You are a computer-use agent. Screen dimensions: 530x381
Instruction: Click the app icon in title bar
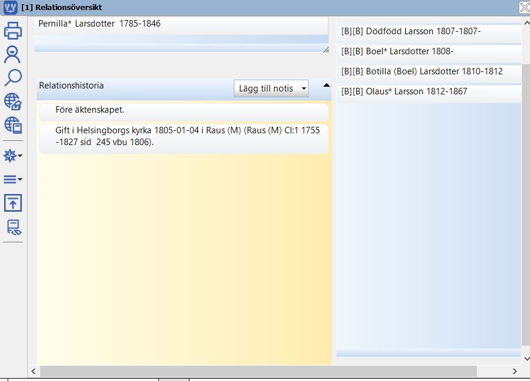(x=10, y=8)
